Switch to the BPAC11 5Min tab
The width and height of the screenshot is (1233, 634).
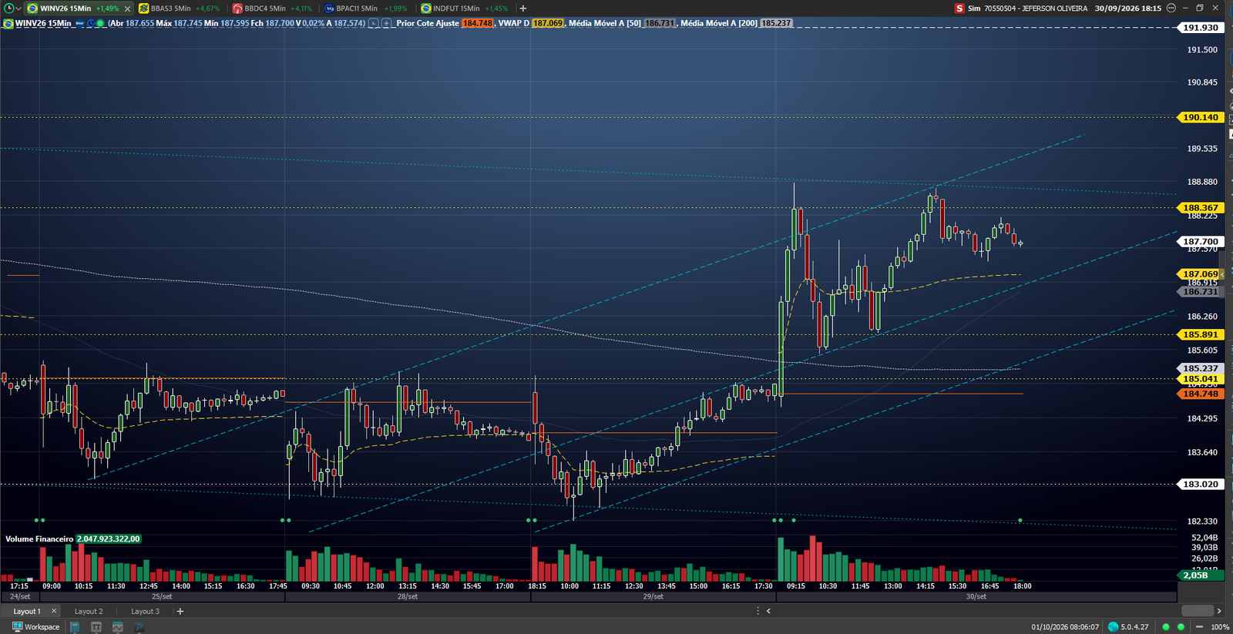point(365,8)
